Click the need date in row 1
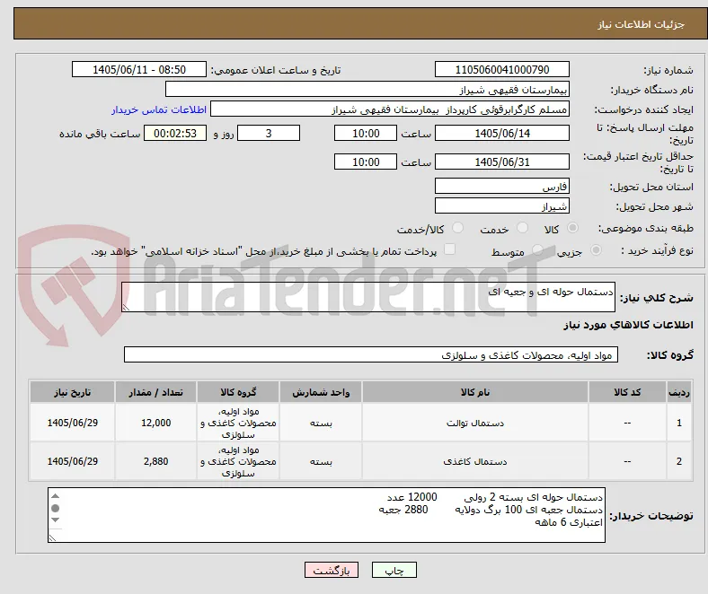The height and width of the screenshot is (594, 708). (72, 423)
